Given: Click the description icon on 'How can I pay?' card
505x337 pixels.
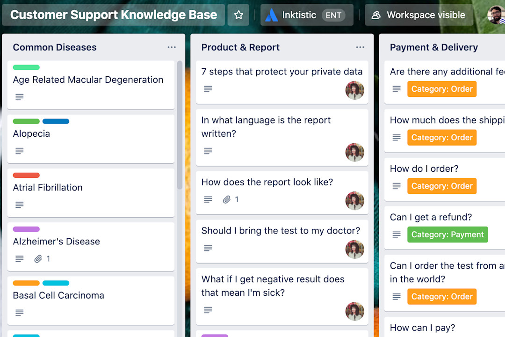Looking at the screenshot, I should point(397,336).
